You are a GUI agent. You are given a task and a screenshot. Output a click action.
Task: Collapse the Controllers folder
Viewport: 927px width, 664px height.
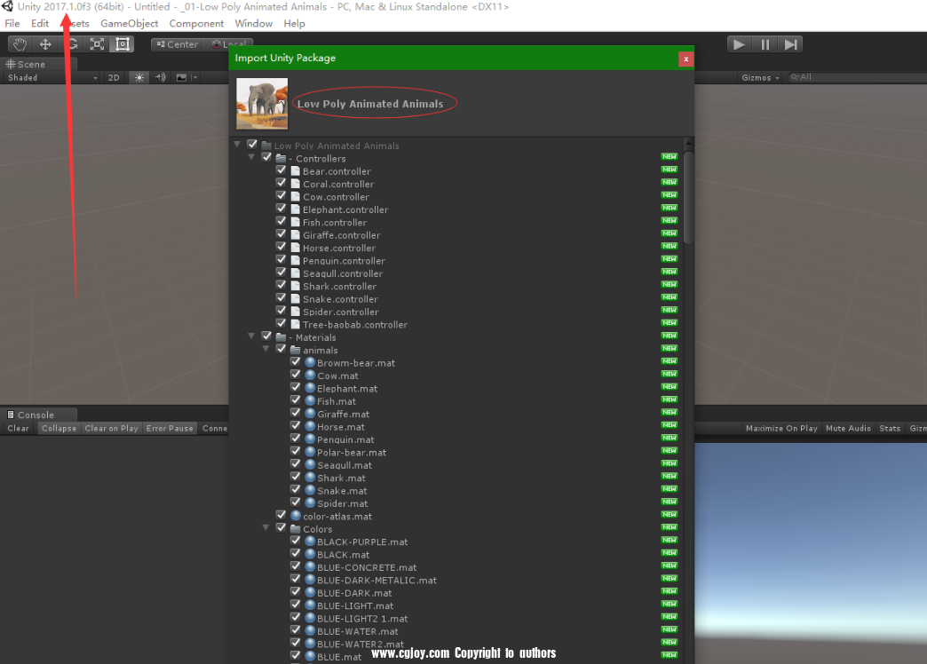tap(252, 158)
